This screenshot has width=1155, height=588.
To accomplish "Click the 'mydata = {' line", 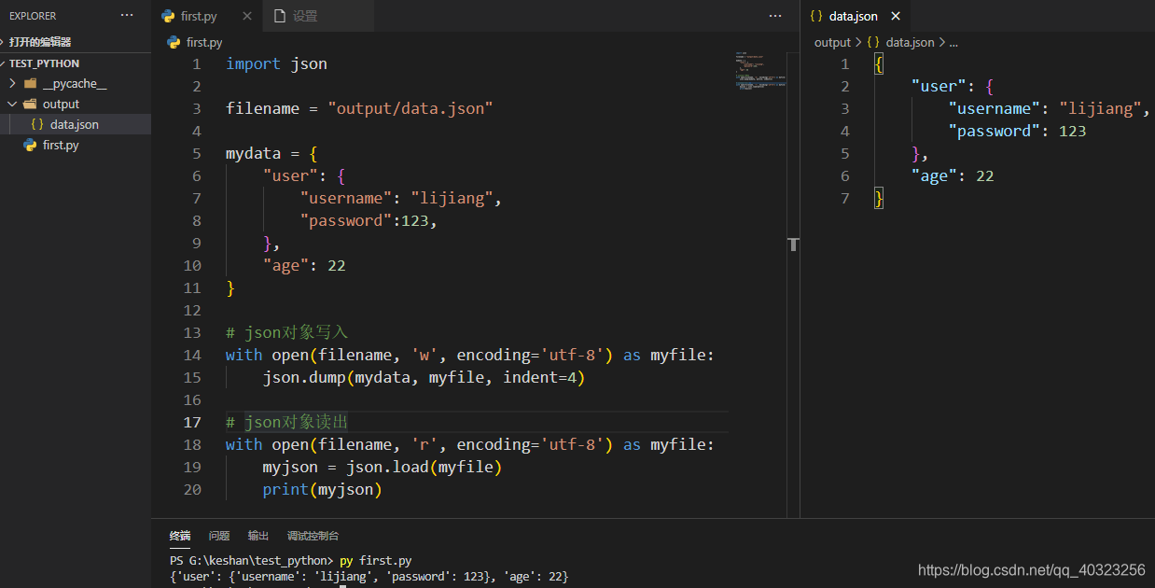I will (271, 153).
